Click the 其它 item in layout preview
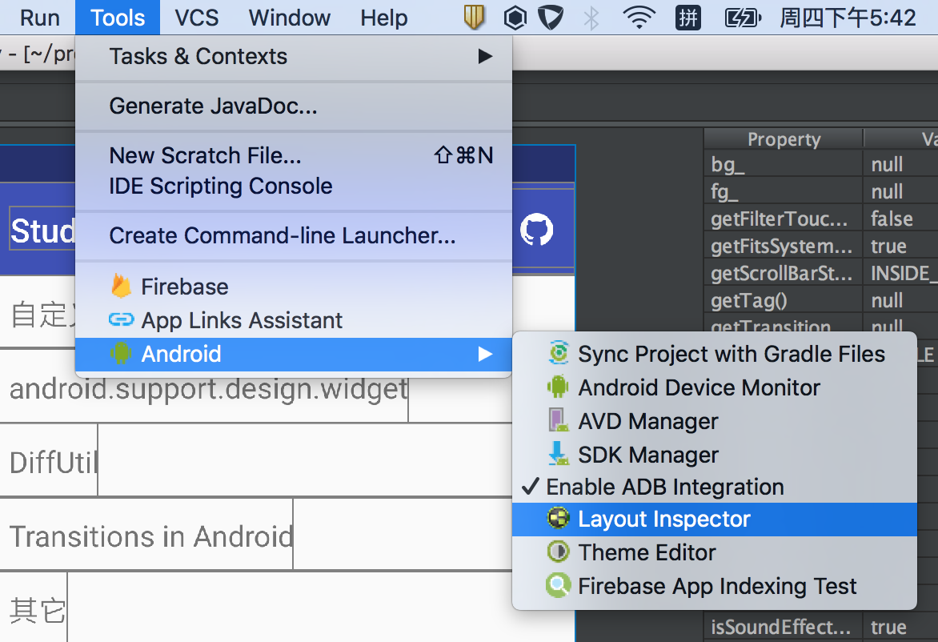Screen dimensions: 938x642 pyautogui.click(x=37, y=610)
